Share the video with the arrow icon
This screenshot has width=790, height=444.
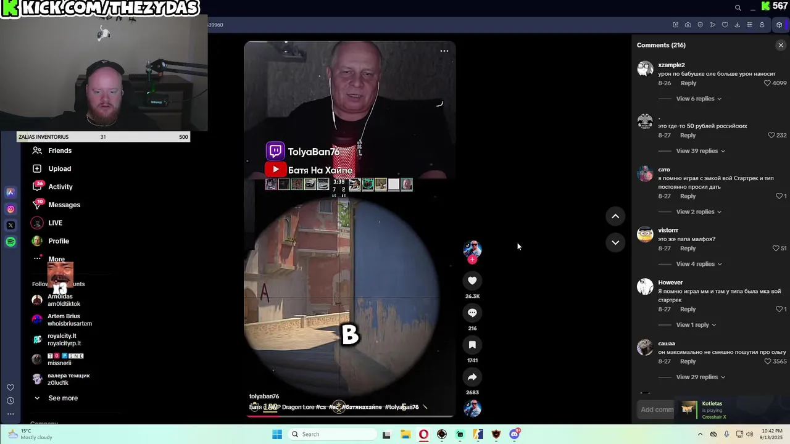(x=472, y=377)
